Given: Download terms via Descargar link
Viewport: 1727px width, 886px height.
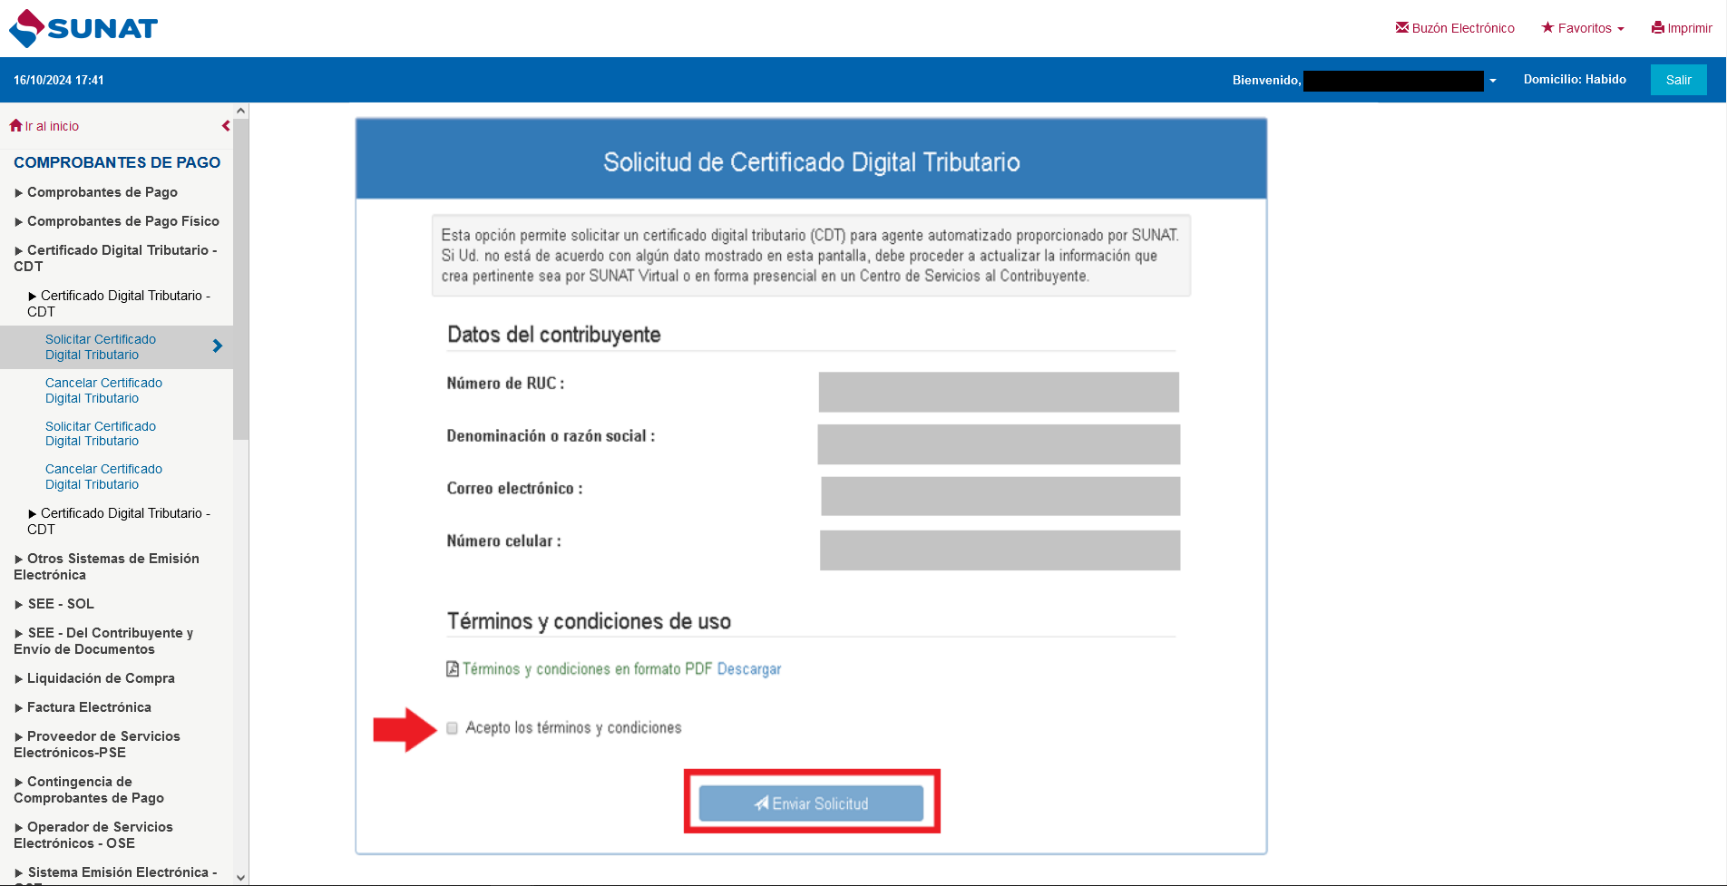Looking at the screenshot, I should point(749,669).
